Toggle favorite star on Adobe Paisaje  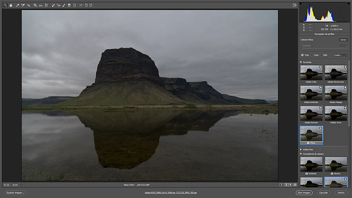345,87
